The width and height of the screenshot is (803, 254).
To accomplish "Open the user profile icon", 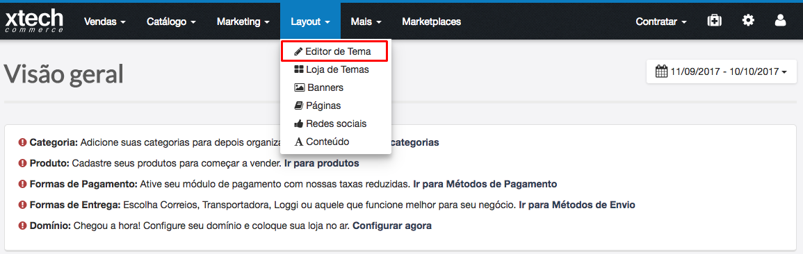I will point(780,20).
